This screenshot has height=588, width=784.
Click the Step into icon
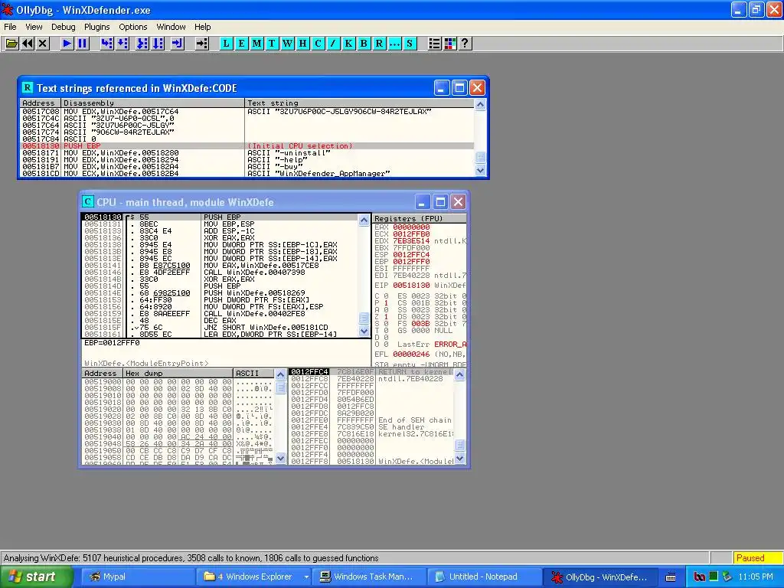tap(106, 44)
